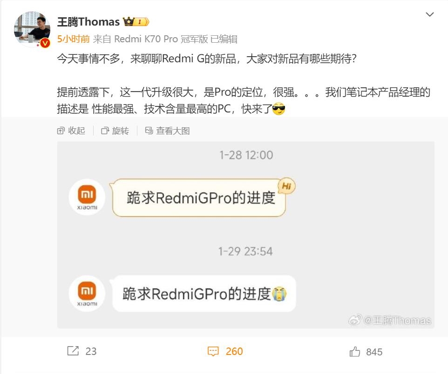
Task: Click the orange verified V badge
Action: tap(45, 43)
